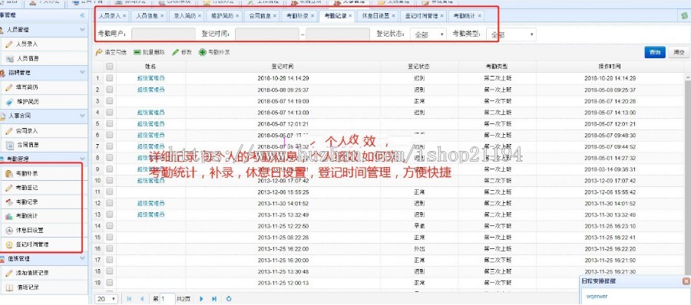This screenshot has height=305, width=691.
Task: Click the table's vertical scrollbar
Action: pyautogui.click(x=687, y=176)
